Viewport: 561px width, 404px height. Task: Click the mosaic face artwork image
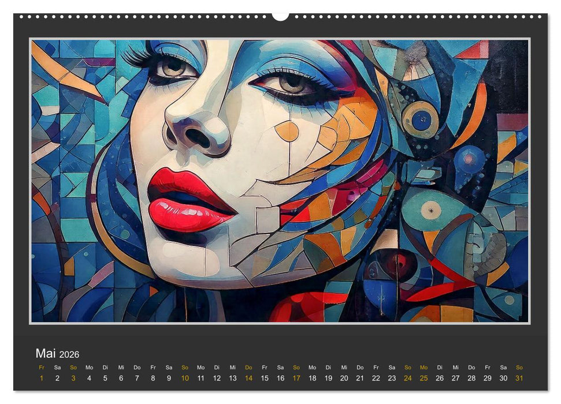click(280, 180)
